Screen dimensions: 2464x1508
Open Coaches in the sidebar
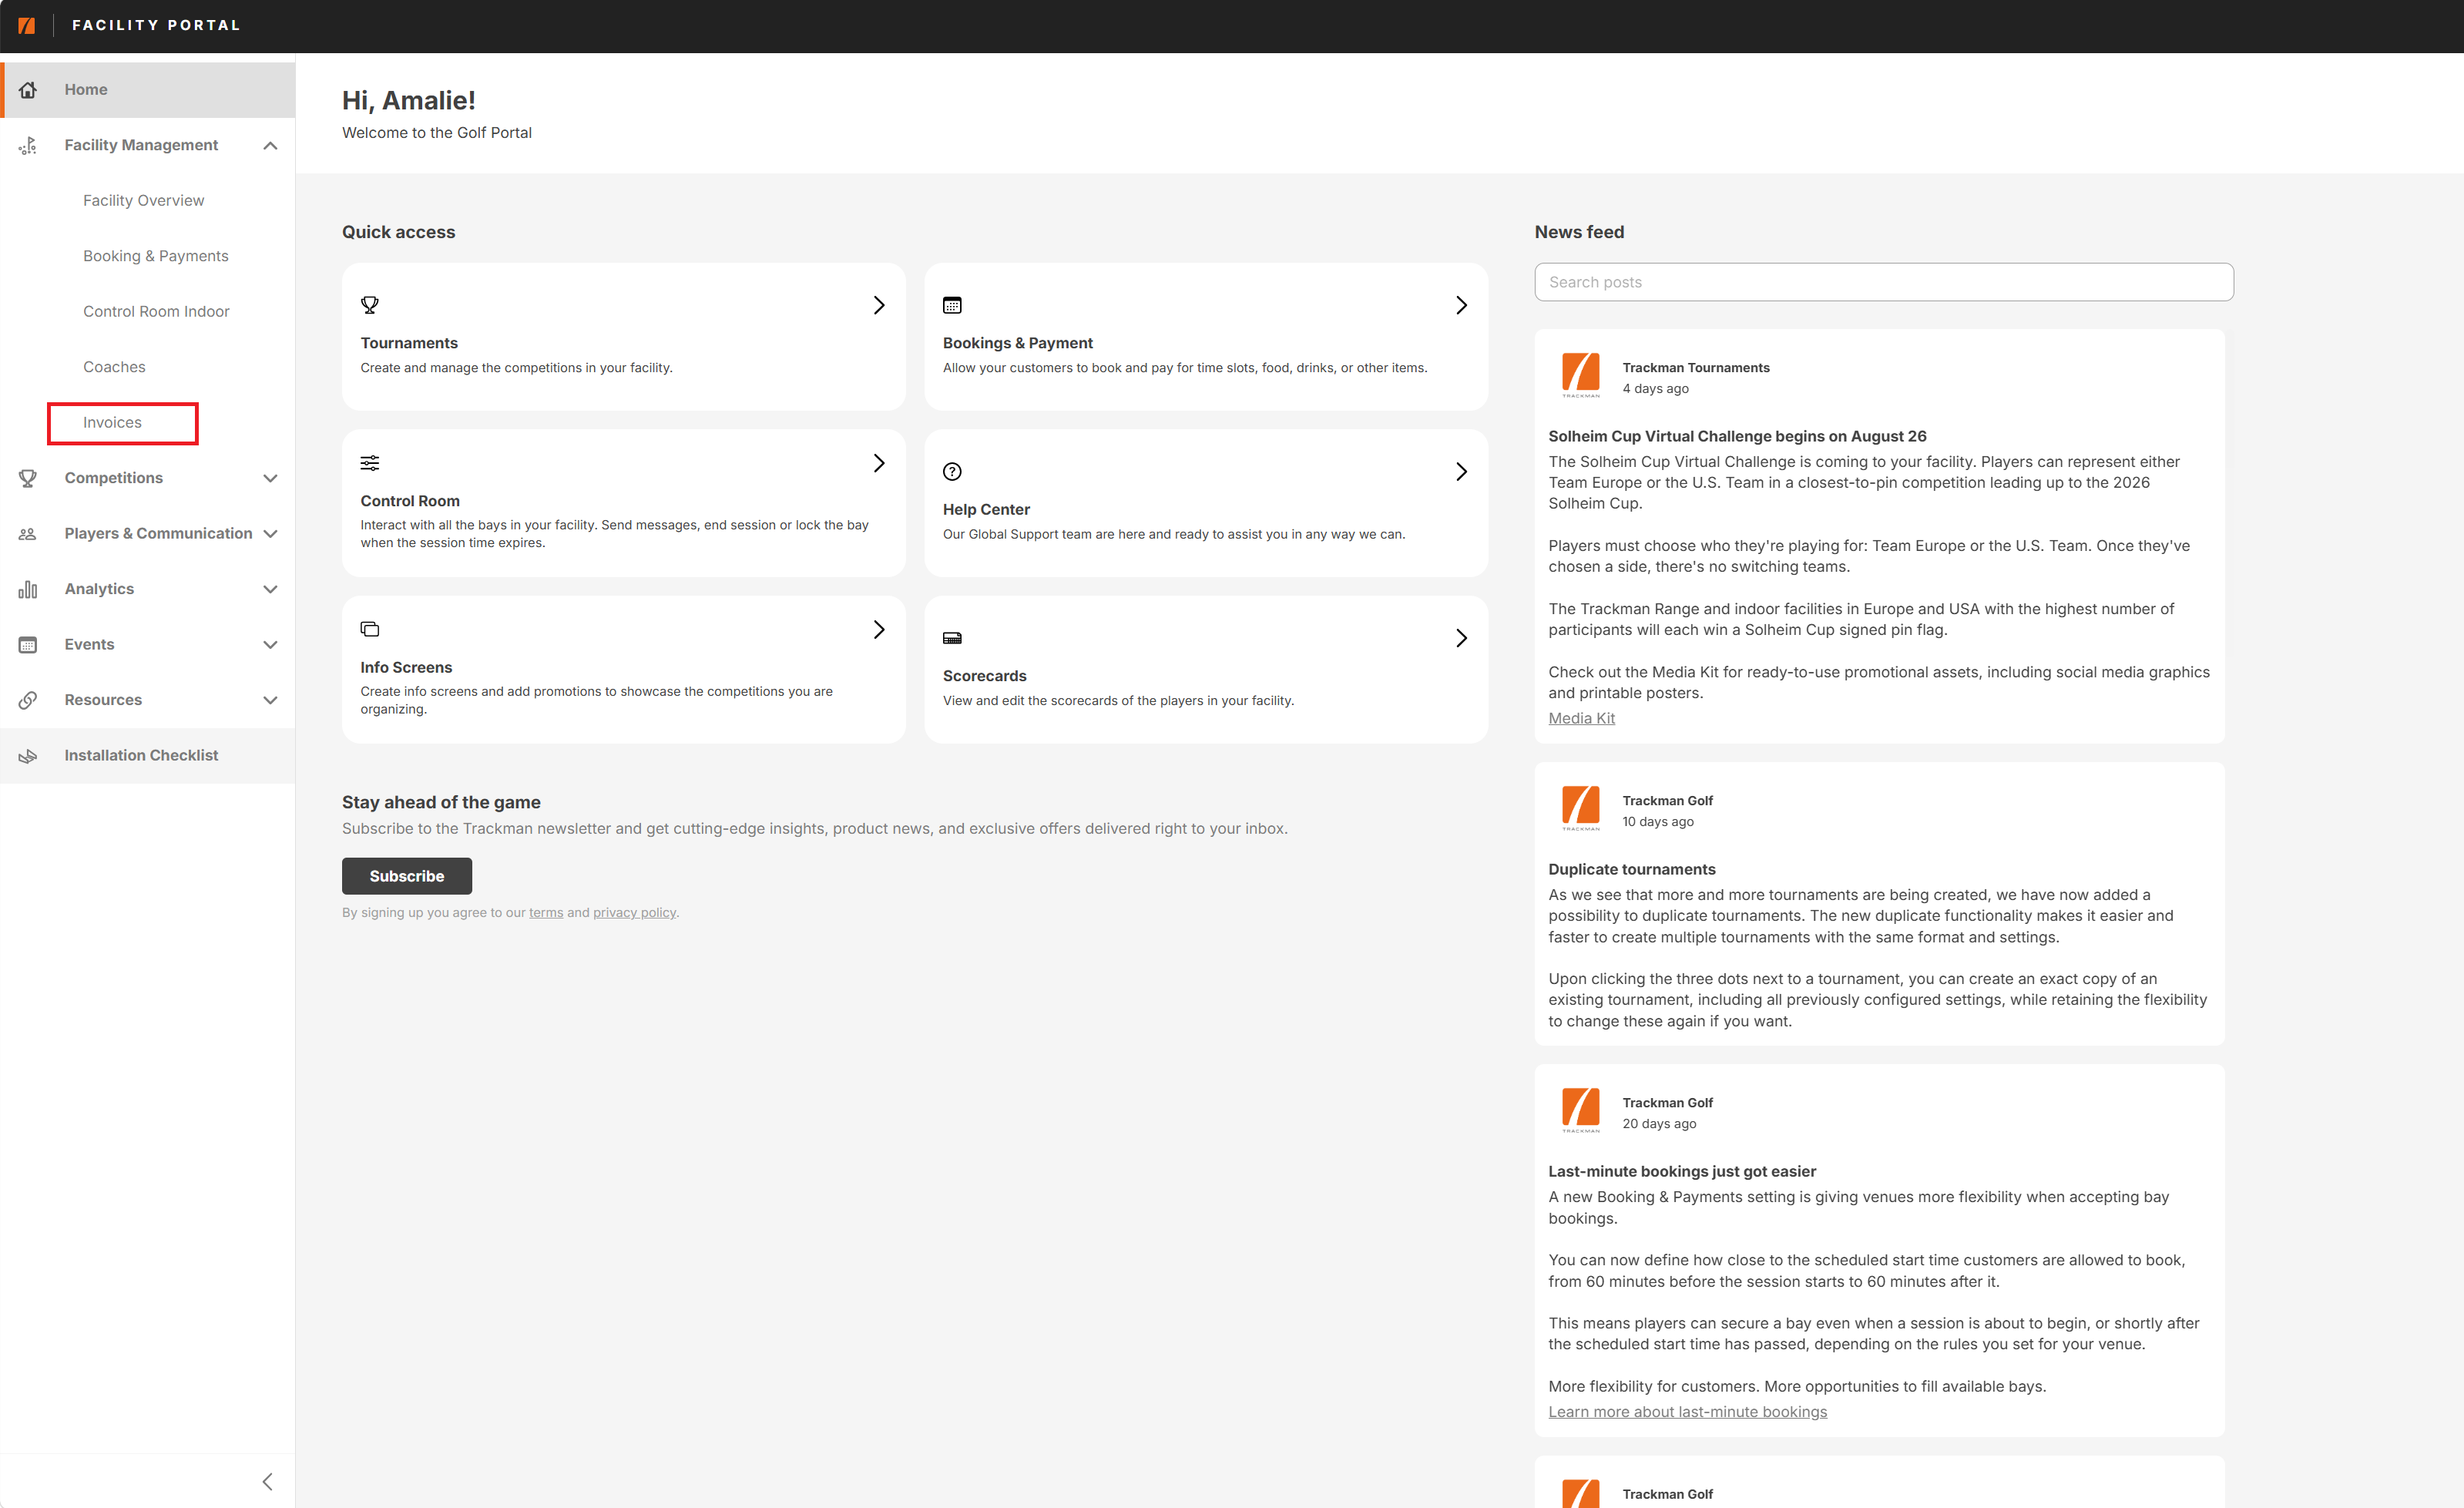(114, 367)
